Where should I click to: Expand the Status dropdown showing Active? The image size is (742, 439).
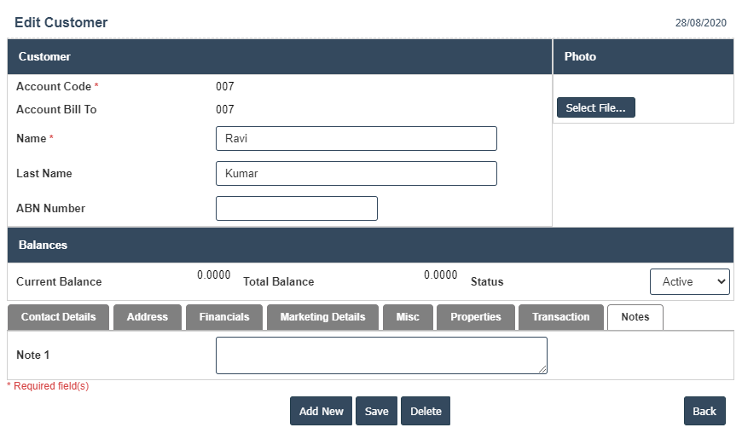point(689,281)
